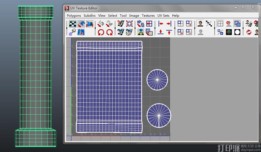Rotate selected UVs counterclockwise
The height and width of the screenshot is (152, 261).
click(101, 32)
